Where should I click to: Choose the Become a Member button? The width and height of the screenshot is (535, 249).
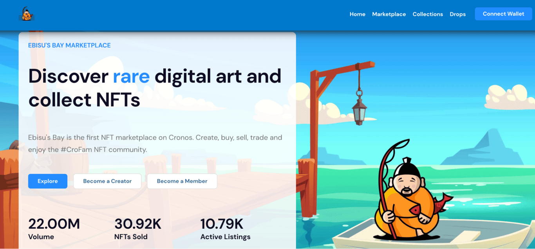[182, 181]
